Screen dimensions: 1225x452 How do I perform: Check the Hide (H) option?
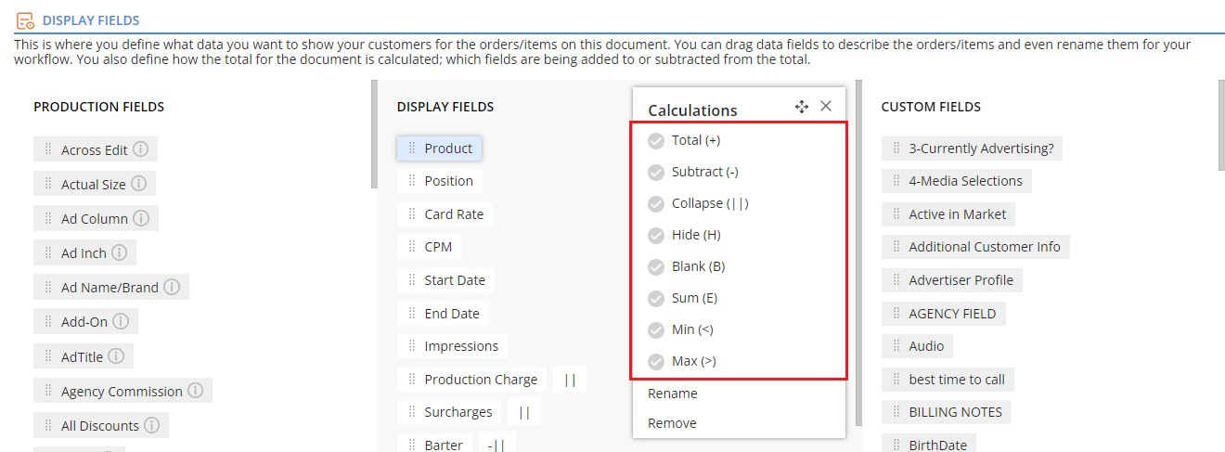(x=656, y=235)
